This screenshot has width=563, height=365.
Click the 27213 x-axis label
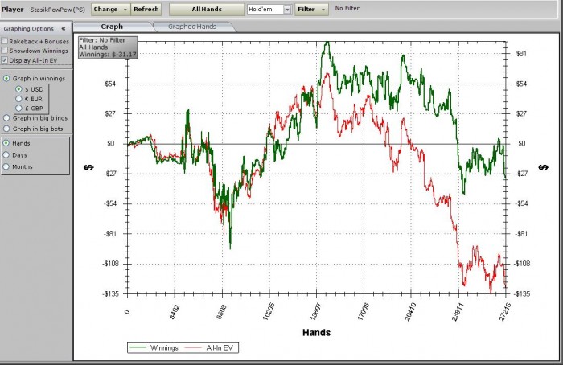[x=504, y=311]
